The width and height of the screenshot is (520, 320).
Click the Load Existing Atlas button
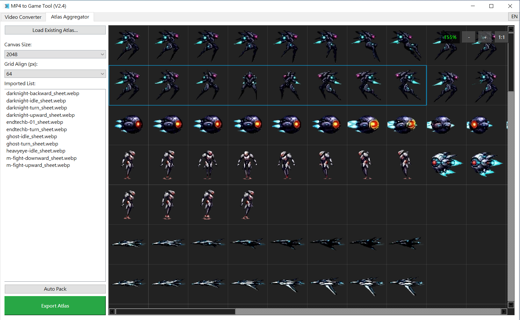[x=55, y=30]
